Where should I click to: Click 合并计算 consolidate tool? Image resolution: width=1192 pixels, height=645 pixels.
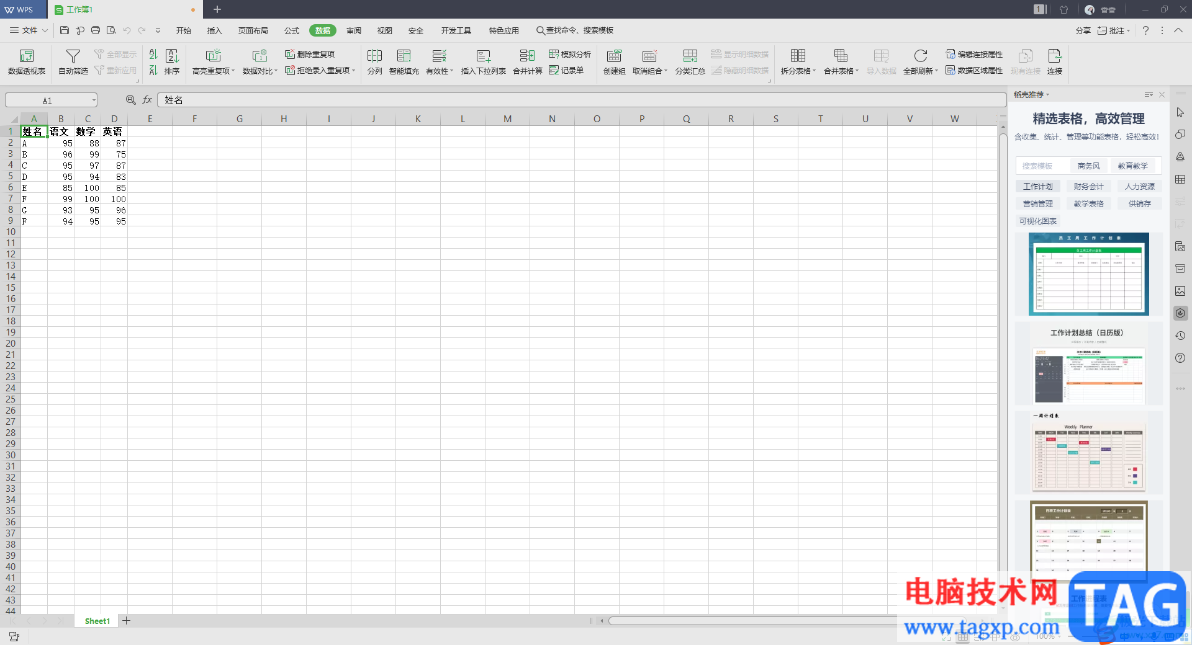click(528, 62)
